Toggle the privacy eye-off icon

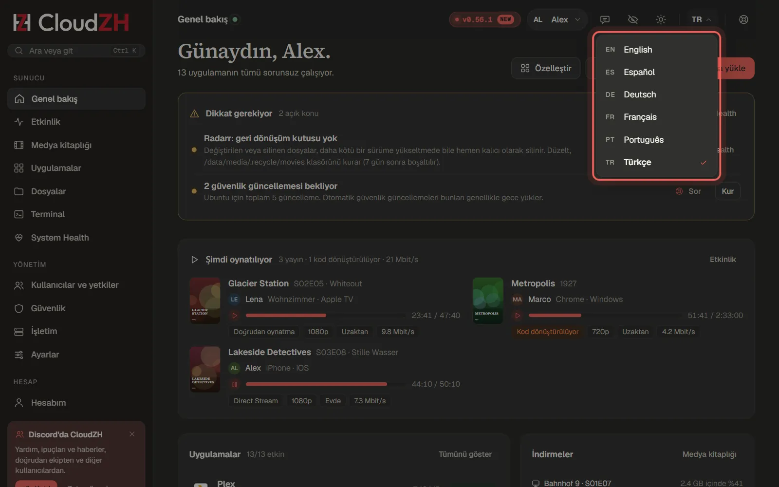pyautogui.click(x=633, y=19)
